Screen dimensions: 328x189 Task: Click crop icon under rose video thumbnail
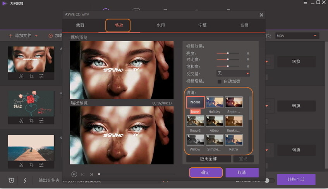tap(31, 120)
